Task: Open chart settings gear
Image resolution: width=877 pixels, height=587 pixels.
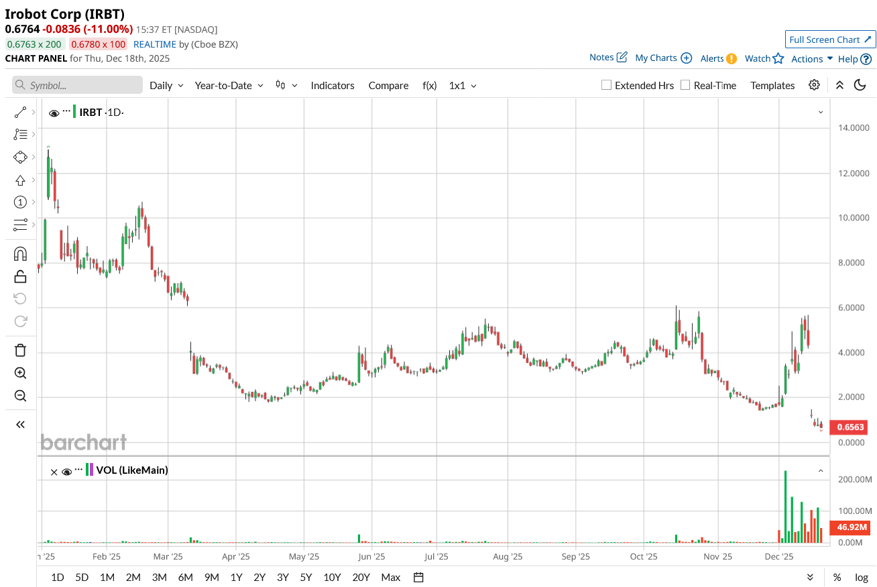Action: (814, 85)
